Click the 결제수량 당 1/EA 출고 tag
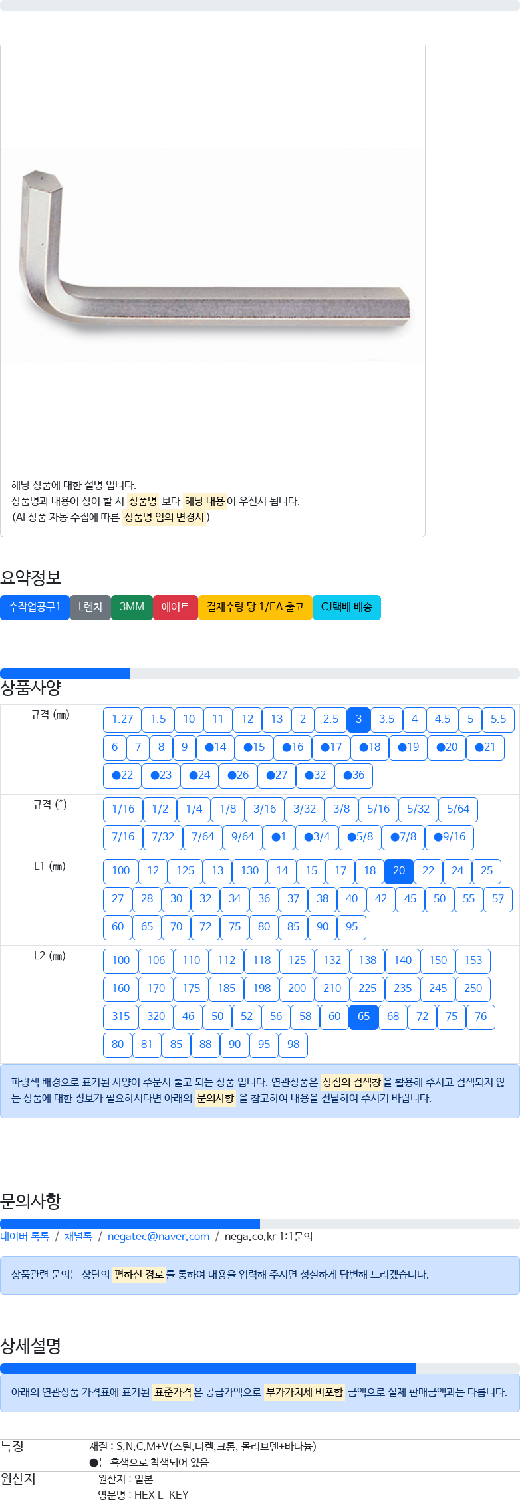This screenshot has width=520, height=1504. pyautogui.click(x=255, y=608)
